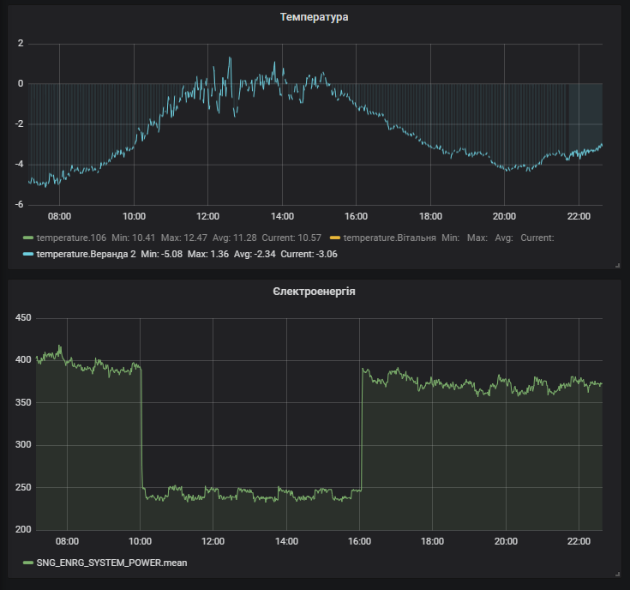Image resolution: width=630 pixels, height=590 pixels.
Task: Click green color marker of temperature.106
Action: click(27, 238)
